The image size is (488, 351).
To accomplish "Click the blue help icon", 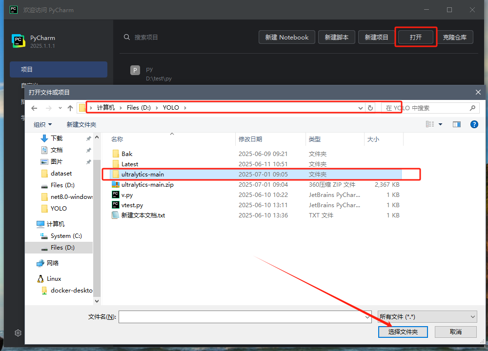I will (474, 124).
